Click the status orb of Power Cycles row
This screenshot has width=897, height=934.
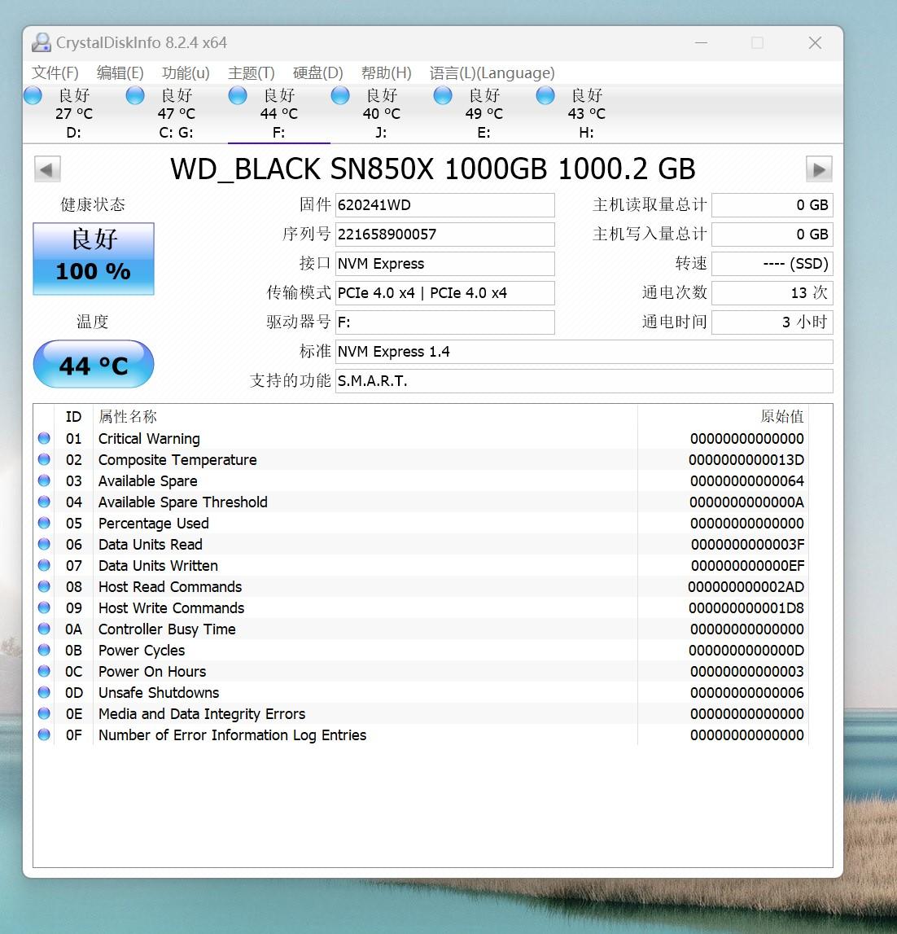click(44, 650)
